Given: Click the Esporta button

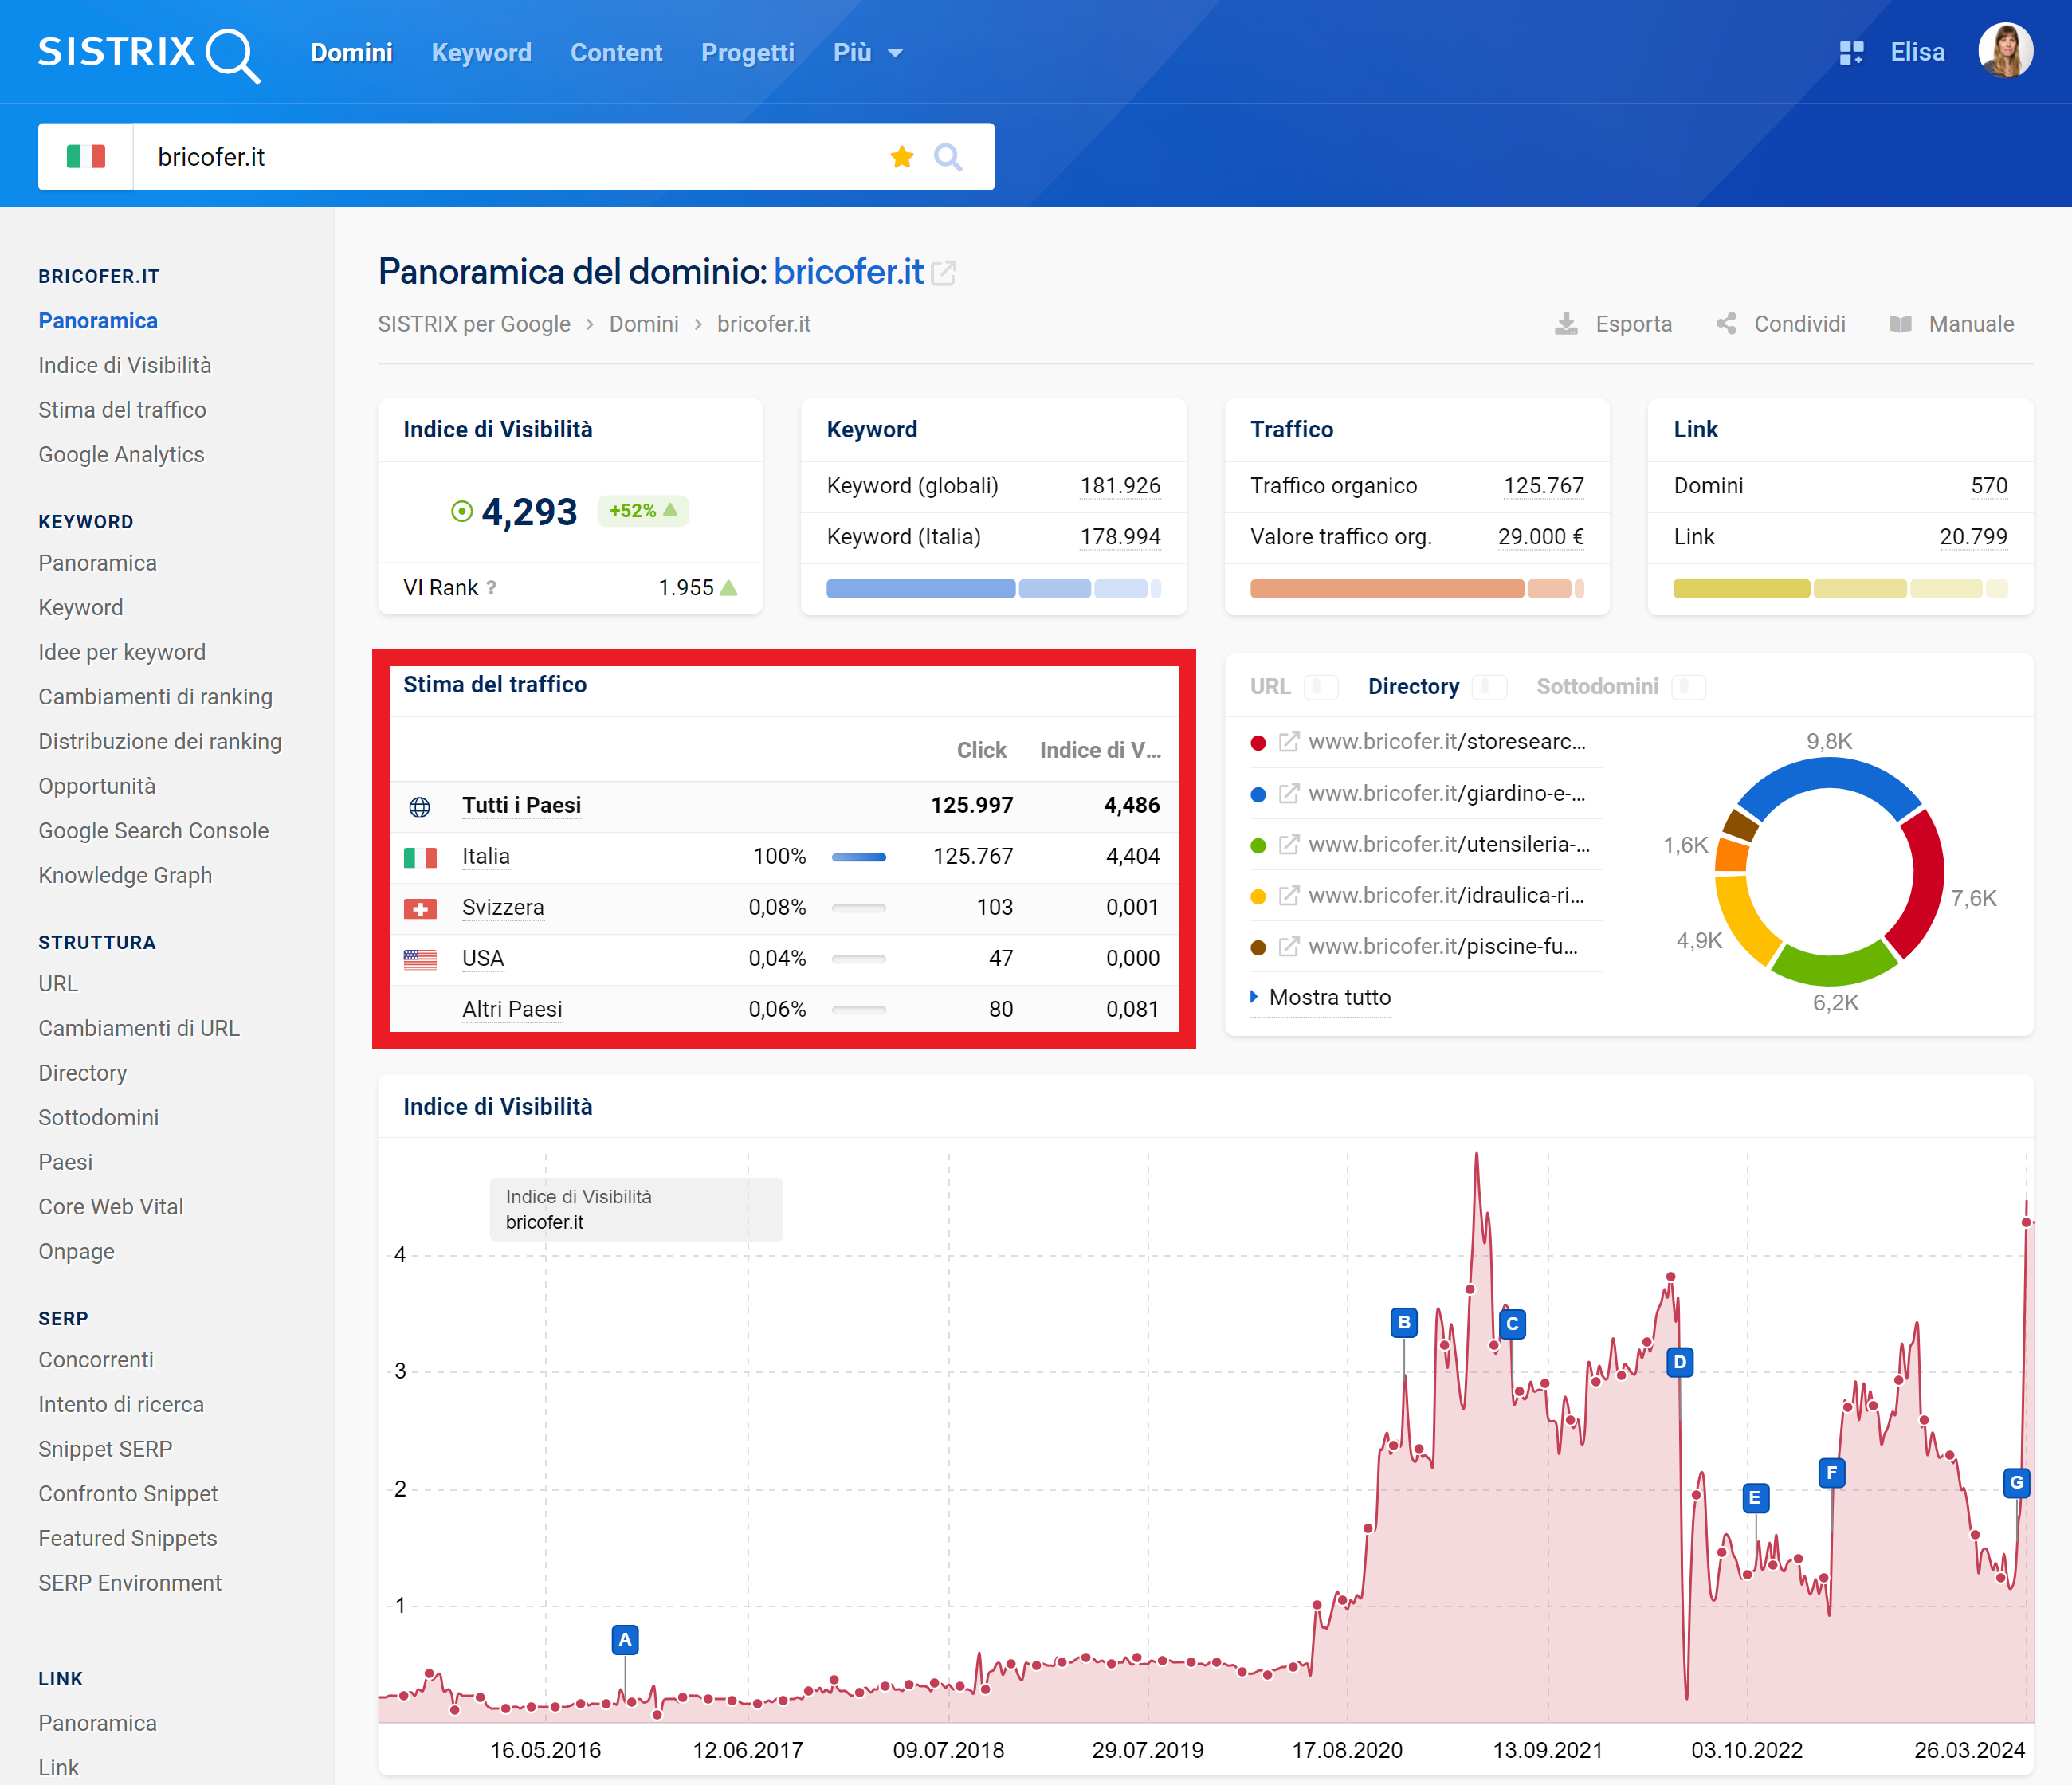Looking at the screenshot, I should coord(1613,324).
